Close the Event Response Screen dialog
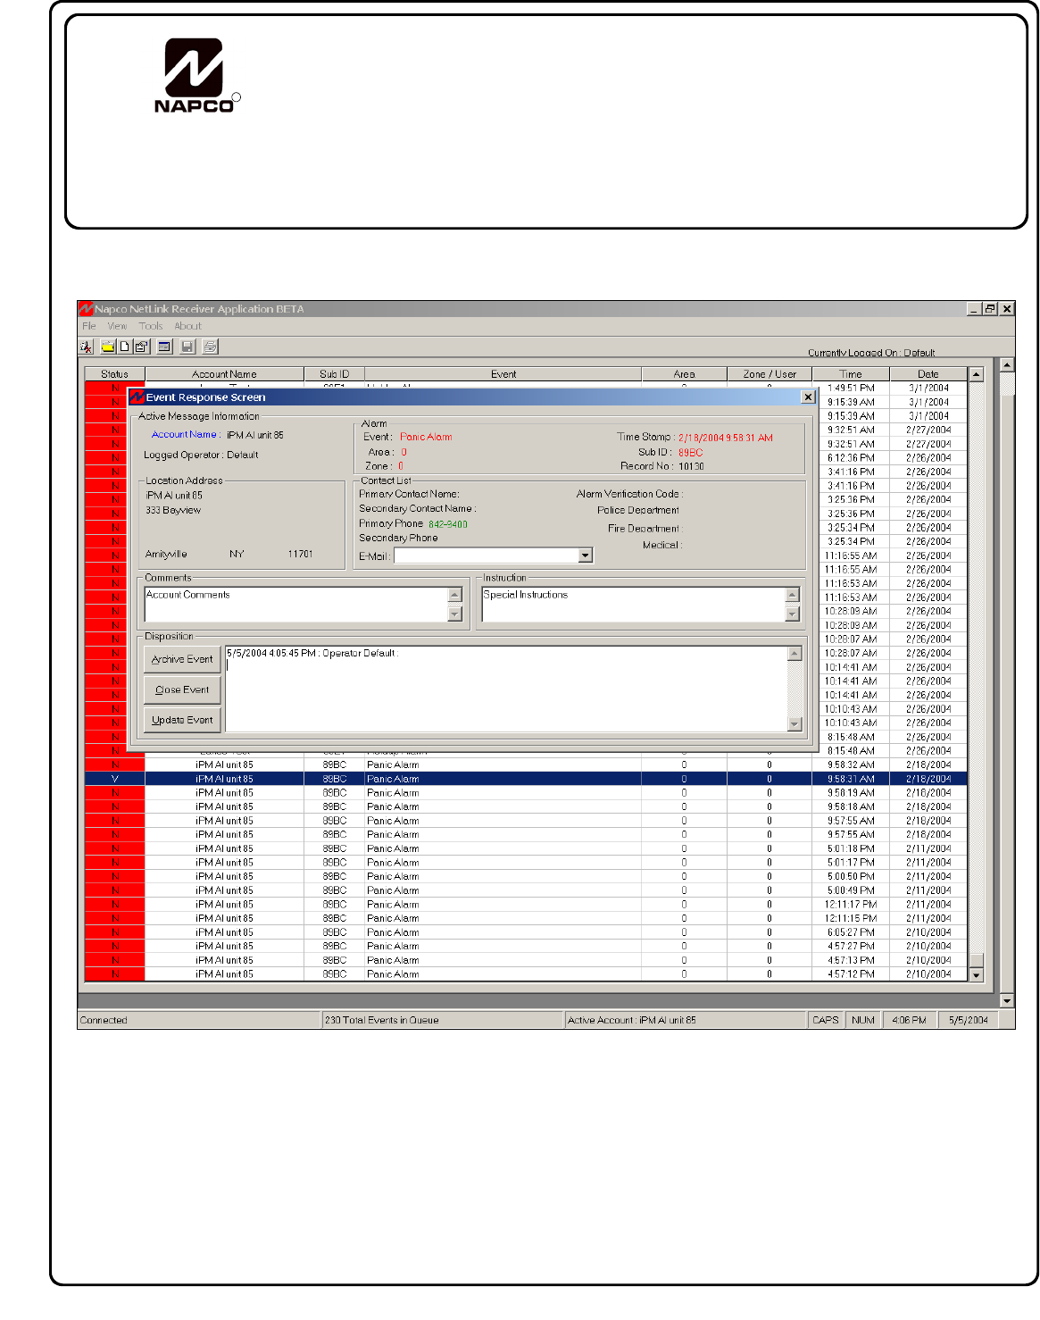Screen dimensions: 1040x1320 tap(808, 397)
